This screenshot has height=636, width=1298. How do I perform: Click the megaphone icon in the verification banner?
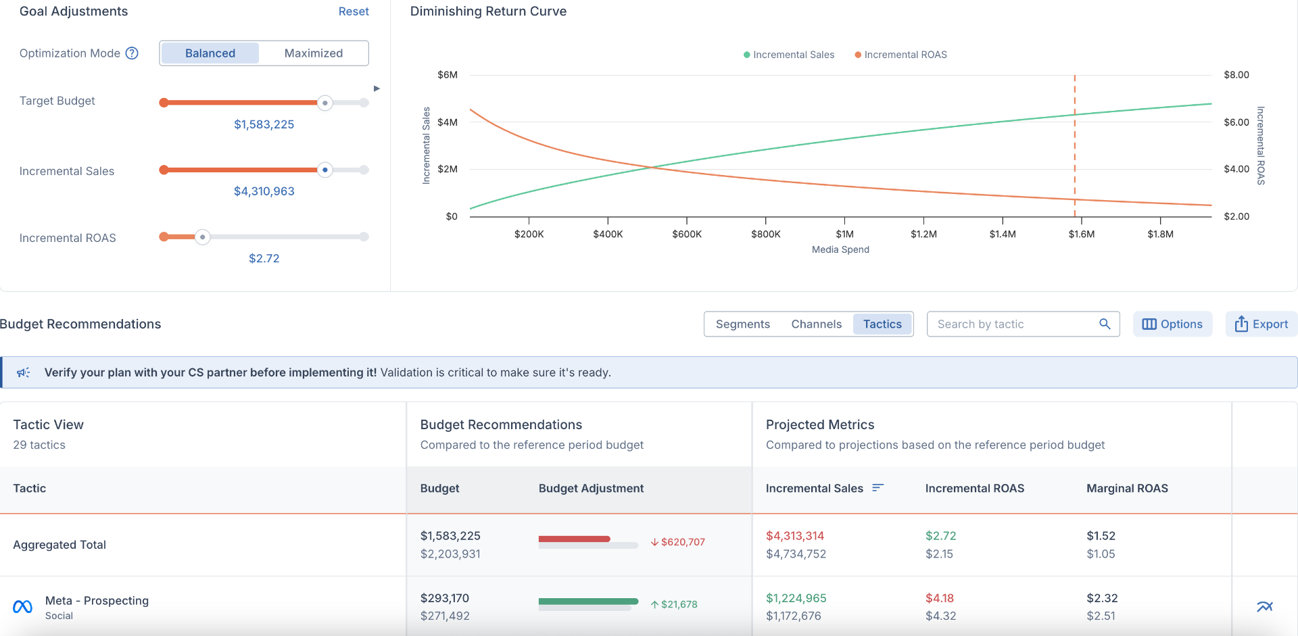click(24, 372)
